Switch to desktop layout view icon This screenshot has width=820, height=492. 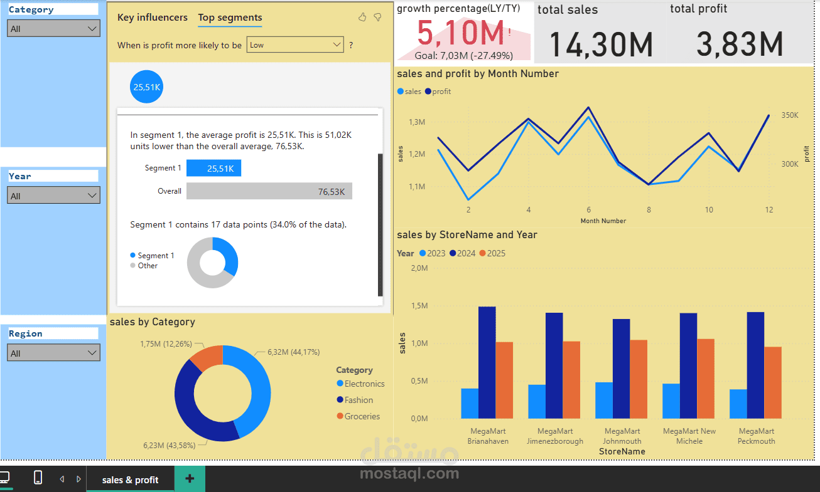(4, 478)
